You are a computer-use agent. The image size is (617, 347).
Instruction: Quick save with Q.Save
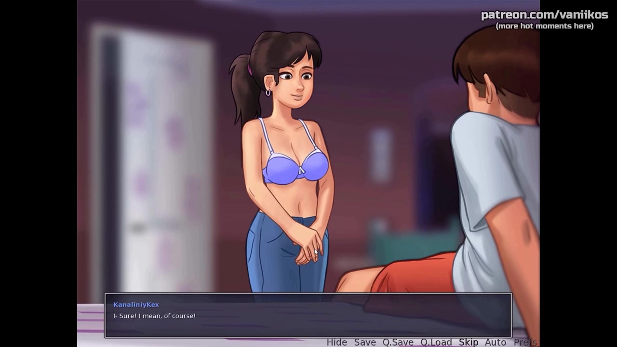tap(398, 342)
